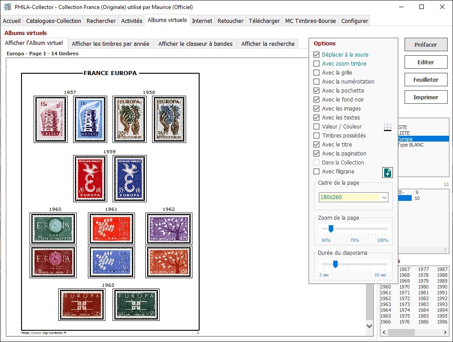The width and height of the screenshot is (453, 342).
Task: Click the 1958 Europa 35F hands stamp
Action: tap(169, 119)
